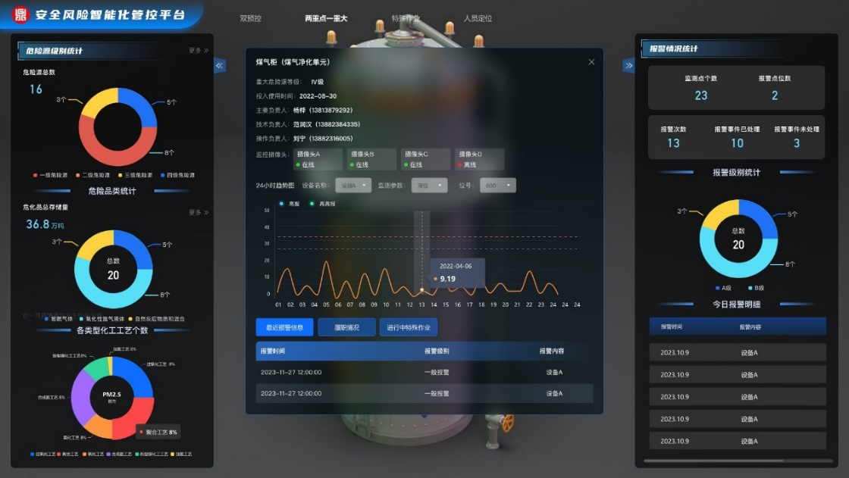Click the 履职情况 button
The width and height of the screenshot is (849, 478).
[346, 327]
